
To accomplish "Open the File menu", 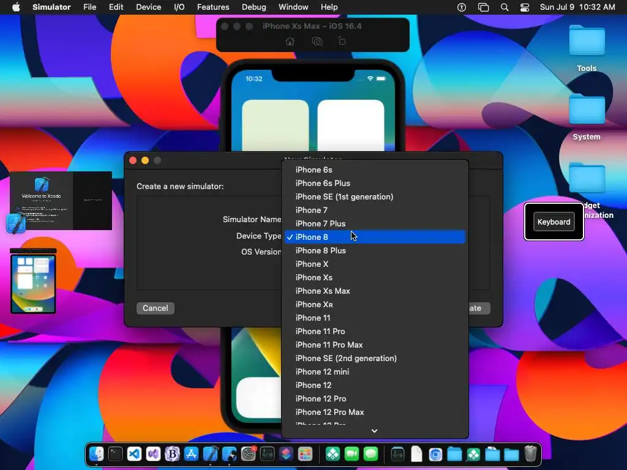I will click(x=89, y=7).
